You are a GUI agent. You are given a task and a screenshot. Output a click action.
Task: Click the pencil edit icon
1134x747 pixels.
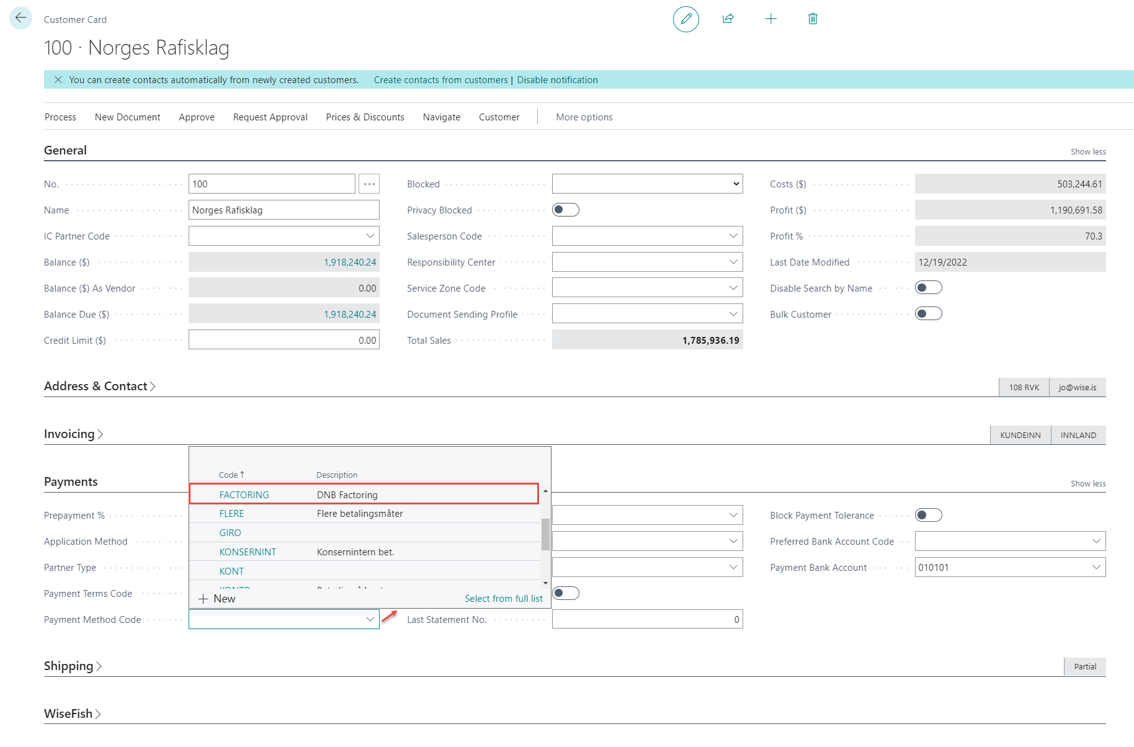click(x=685, y=19)
